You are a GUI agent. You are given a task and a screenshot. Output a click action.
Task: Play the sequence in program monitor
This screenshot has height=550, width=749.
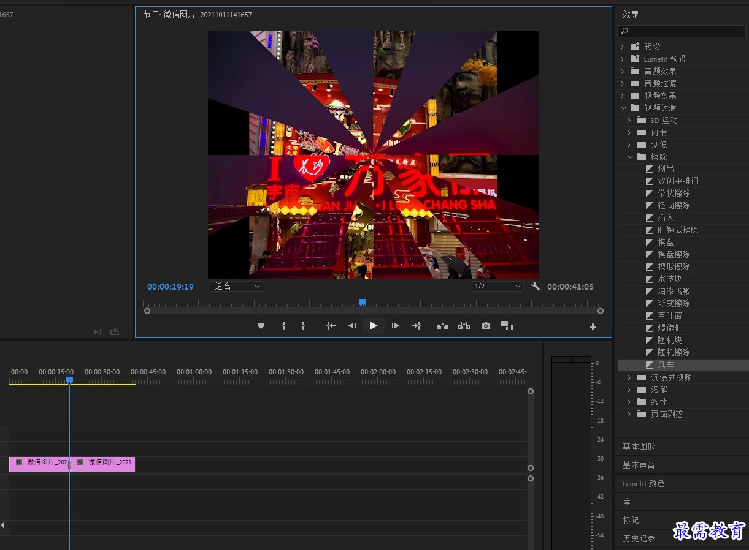[x=373, y=326]
